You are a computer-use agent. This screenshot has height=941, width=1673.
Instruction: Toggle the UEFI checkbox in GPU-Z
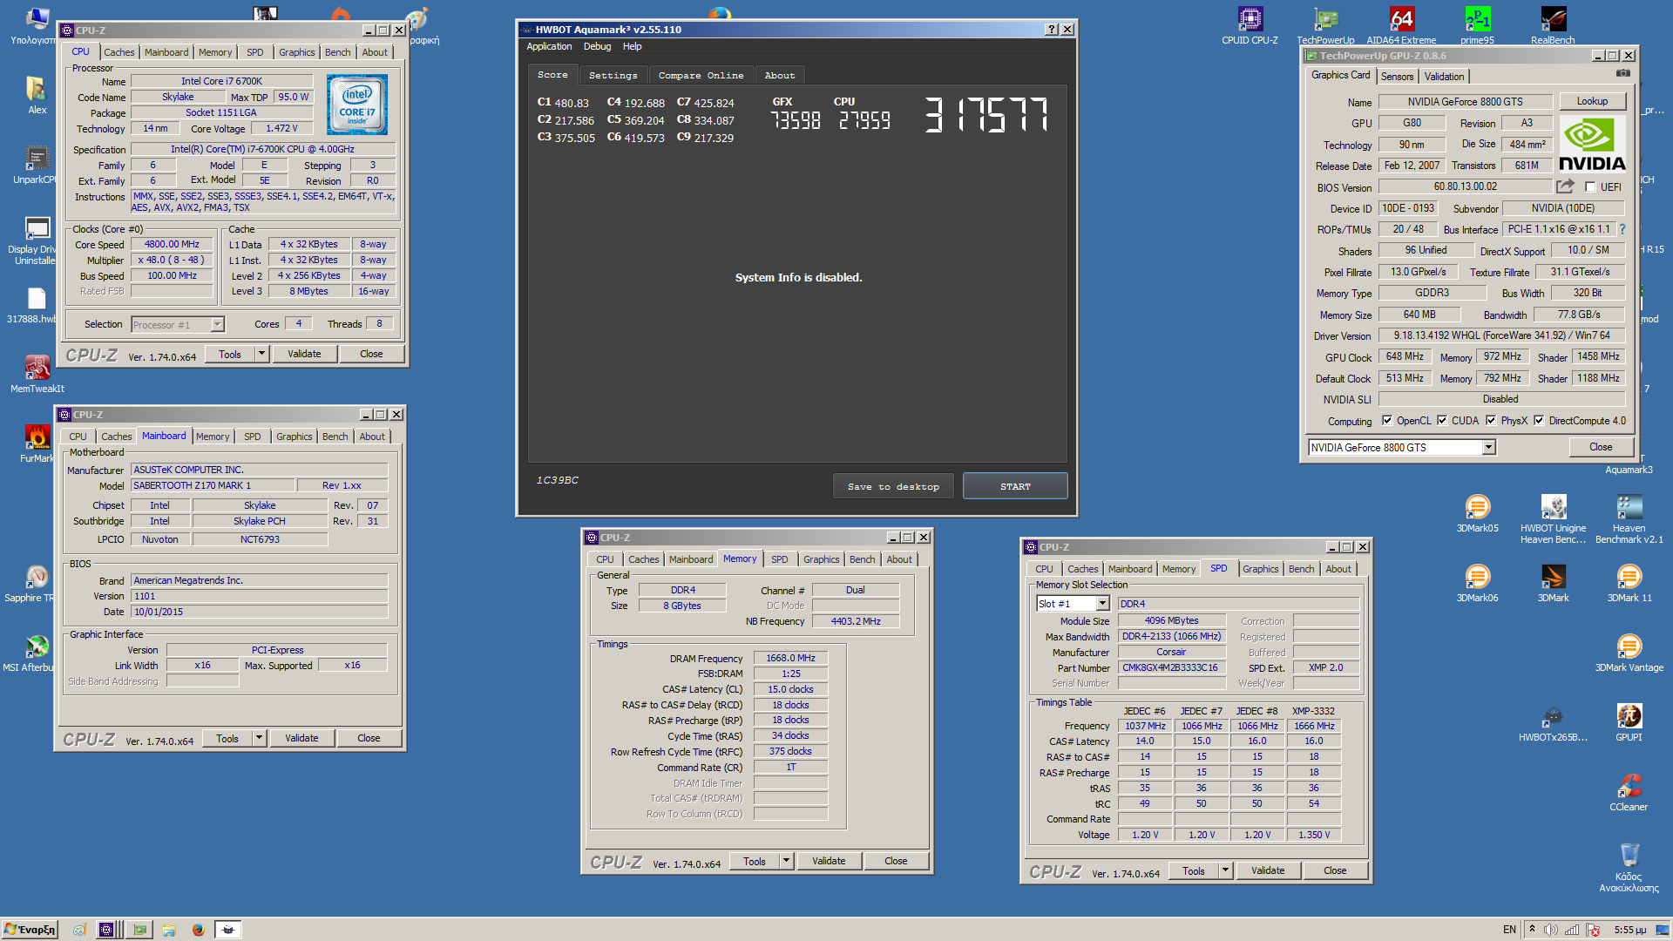coord(1590,187)
